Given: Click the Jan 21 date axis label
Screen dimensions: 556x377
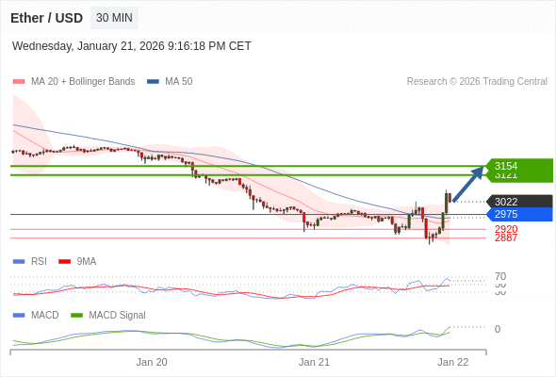Looking at the screenshot, I should pos(314,362).
